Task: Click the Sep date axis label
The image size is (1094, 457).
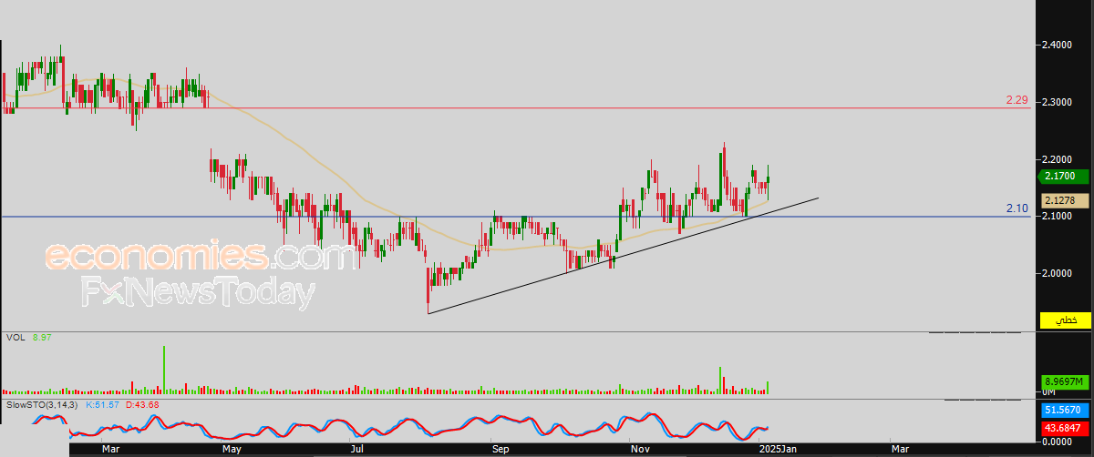Action: (500, 449)
